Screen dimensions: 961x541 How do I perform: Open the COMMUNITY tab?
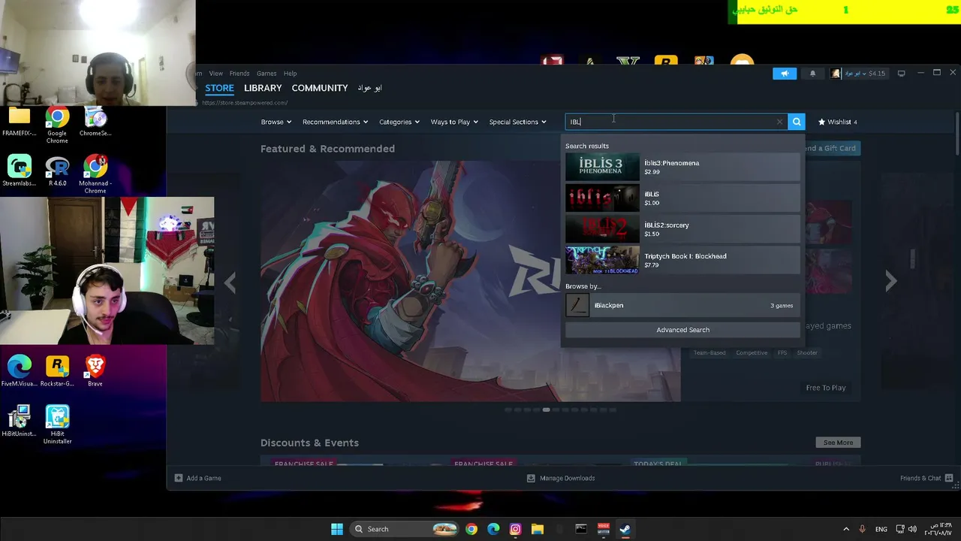pos(320,88)
